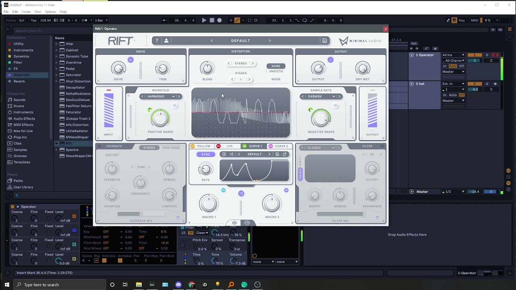Image resolution: width=516 pixels, height=290 pixels.
Task: Click the purple Macro 2 assign icon
Action: pyautogui.click(x=286, y=190)
